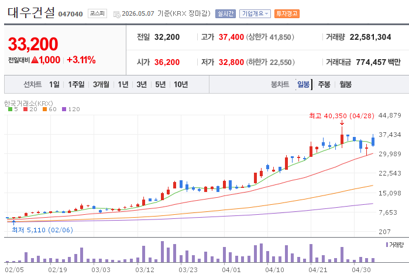Click the orange 60-day moving average swatch
Viewport: 409px width, 278px height.
pos(44,109)
